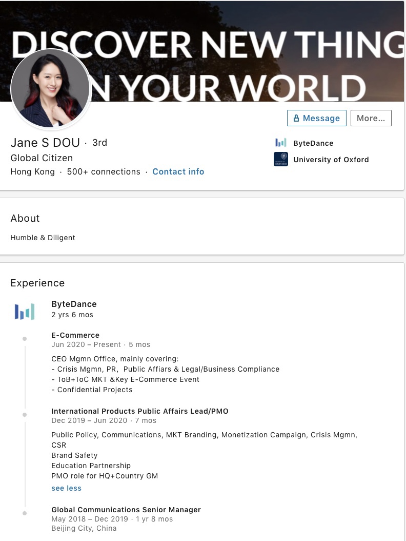Click the timeline dot beside Public Affairs Lead role
This screenshot has height=541, width=406.
25,414
